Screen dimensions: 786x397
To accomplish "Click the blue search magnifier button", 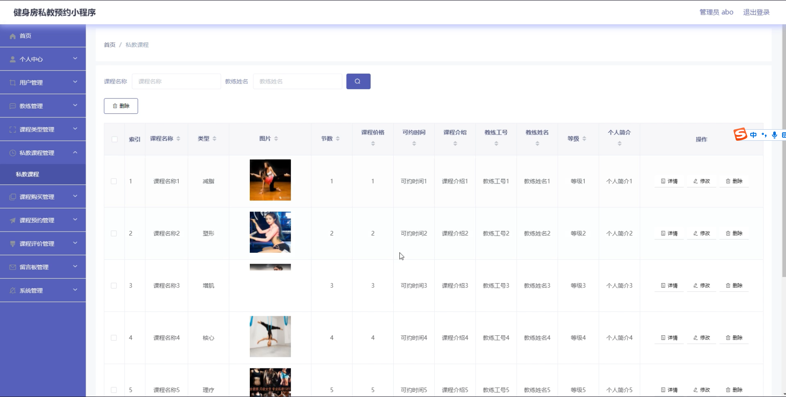I will coord(358,81).
